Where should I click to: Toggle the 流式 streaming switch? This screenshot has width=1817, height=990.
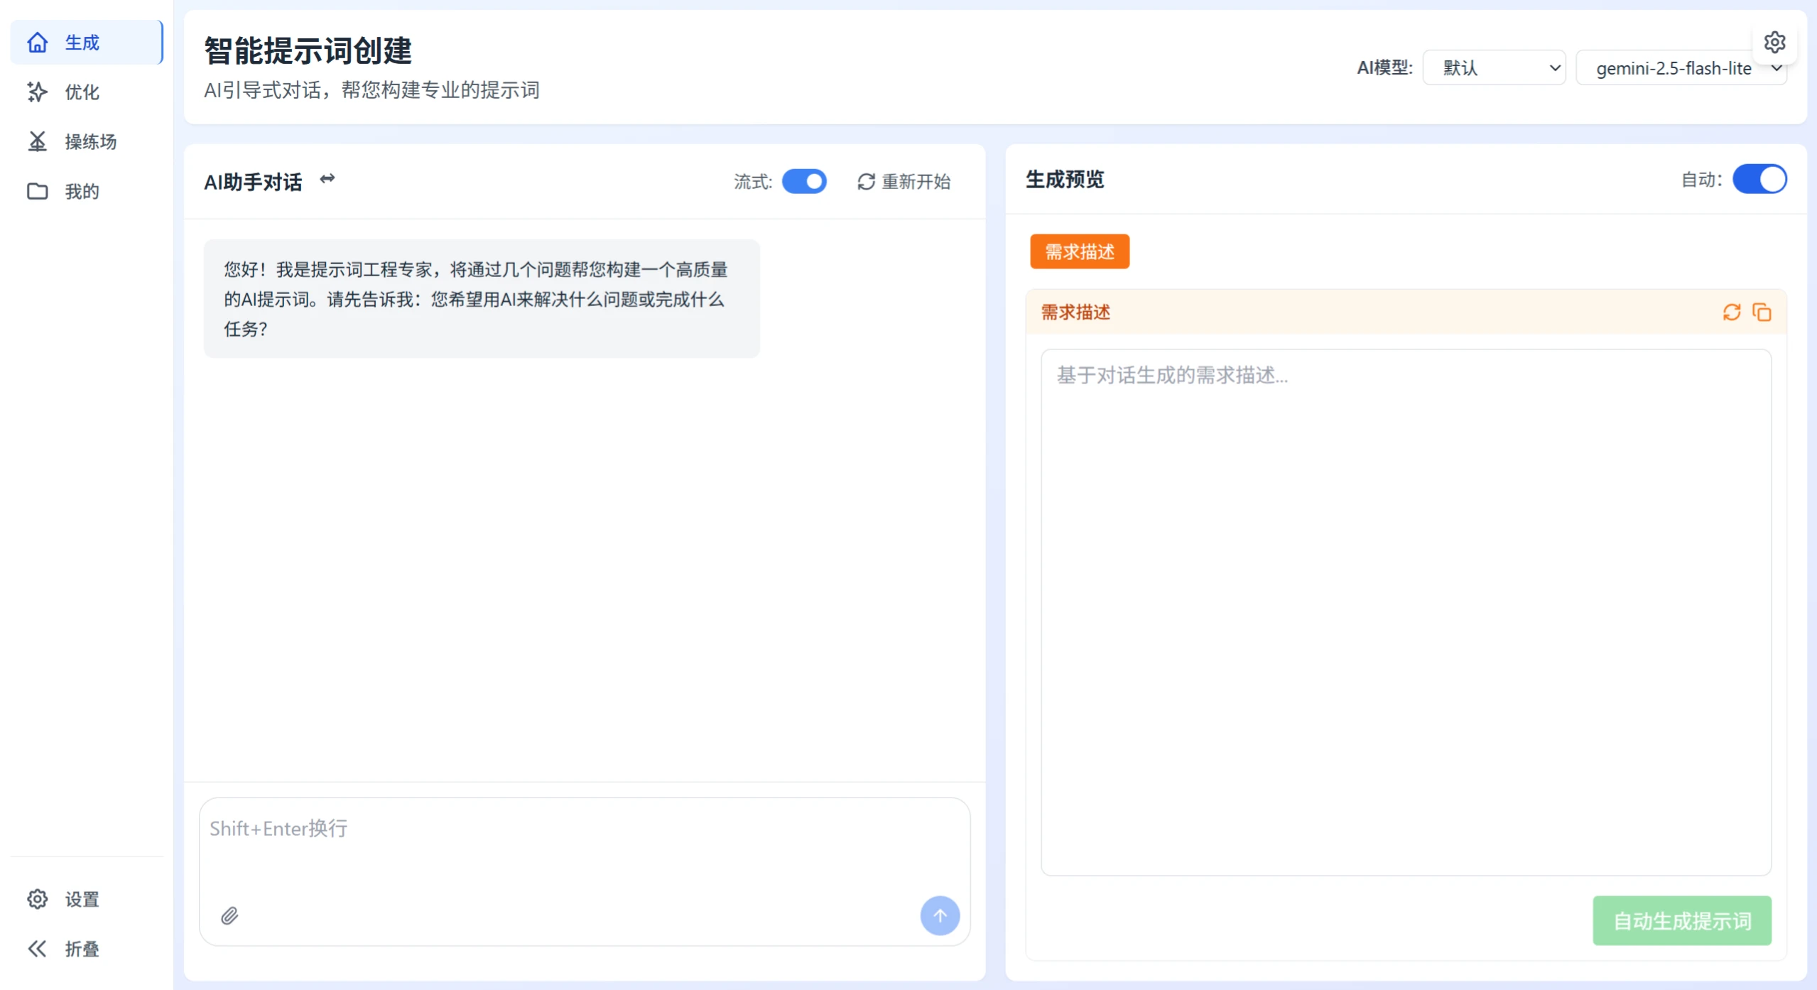pyautogui.click(x=804, y=181)
